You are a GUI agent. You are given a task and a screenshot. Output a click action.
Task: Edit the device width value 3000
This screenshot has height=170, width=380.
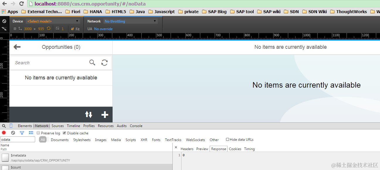28,29
